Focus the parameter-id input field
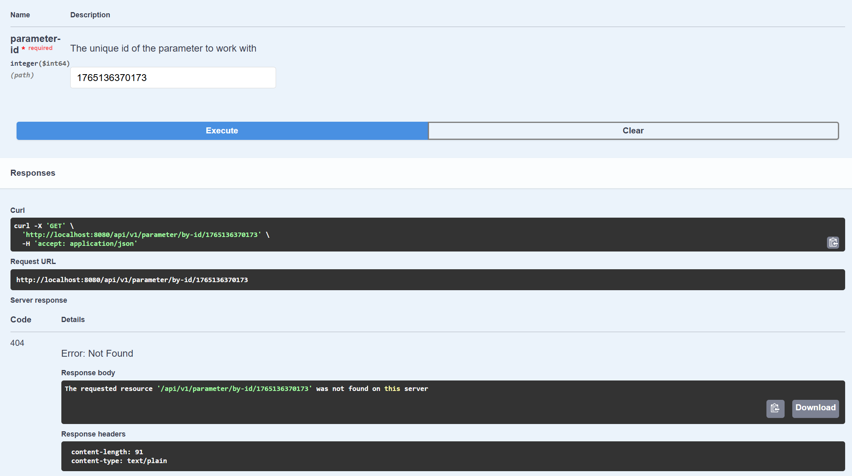852x476 pixels. click(x=173, y=78)
